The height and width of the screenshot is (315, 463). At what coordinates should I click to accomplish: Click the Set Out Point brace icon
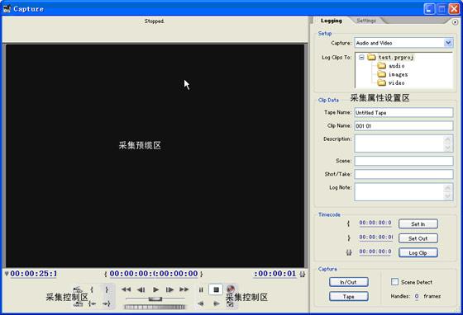(x=107, y=289)
